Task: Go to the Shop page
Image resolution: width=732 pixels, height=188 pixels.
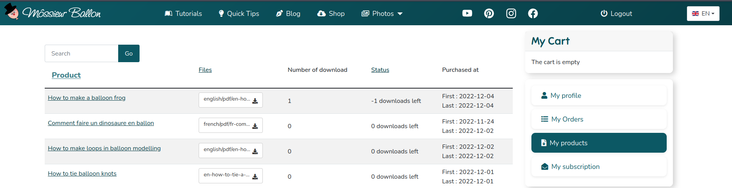Action: (x=331, y=14)
